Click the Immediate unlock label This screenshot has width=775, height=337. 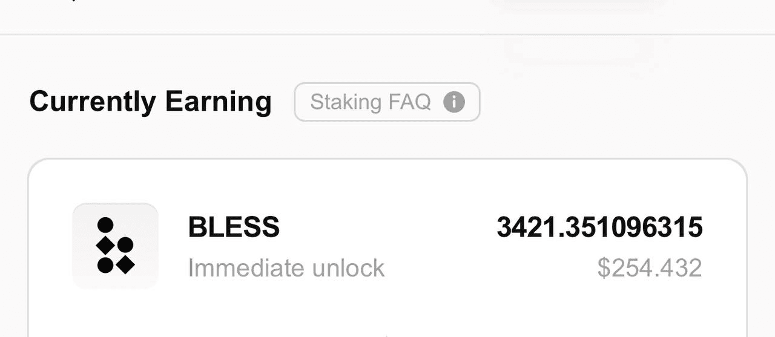tap(286, 267)
